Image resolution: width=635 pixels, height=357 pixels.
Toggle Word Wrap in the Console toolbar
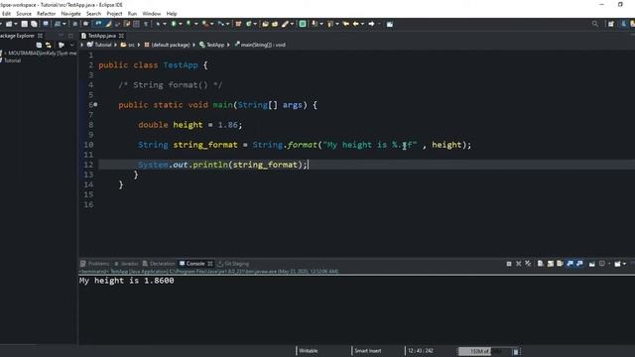[560, 264]
